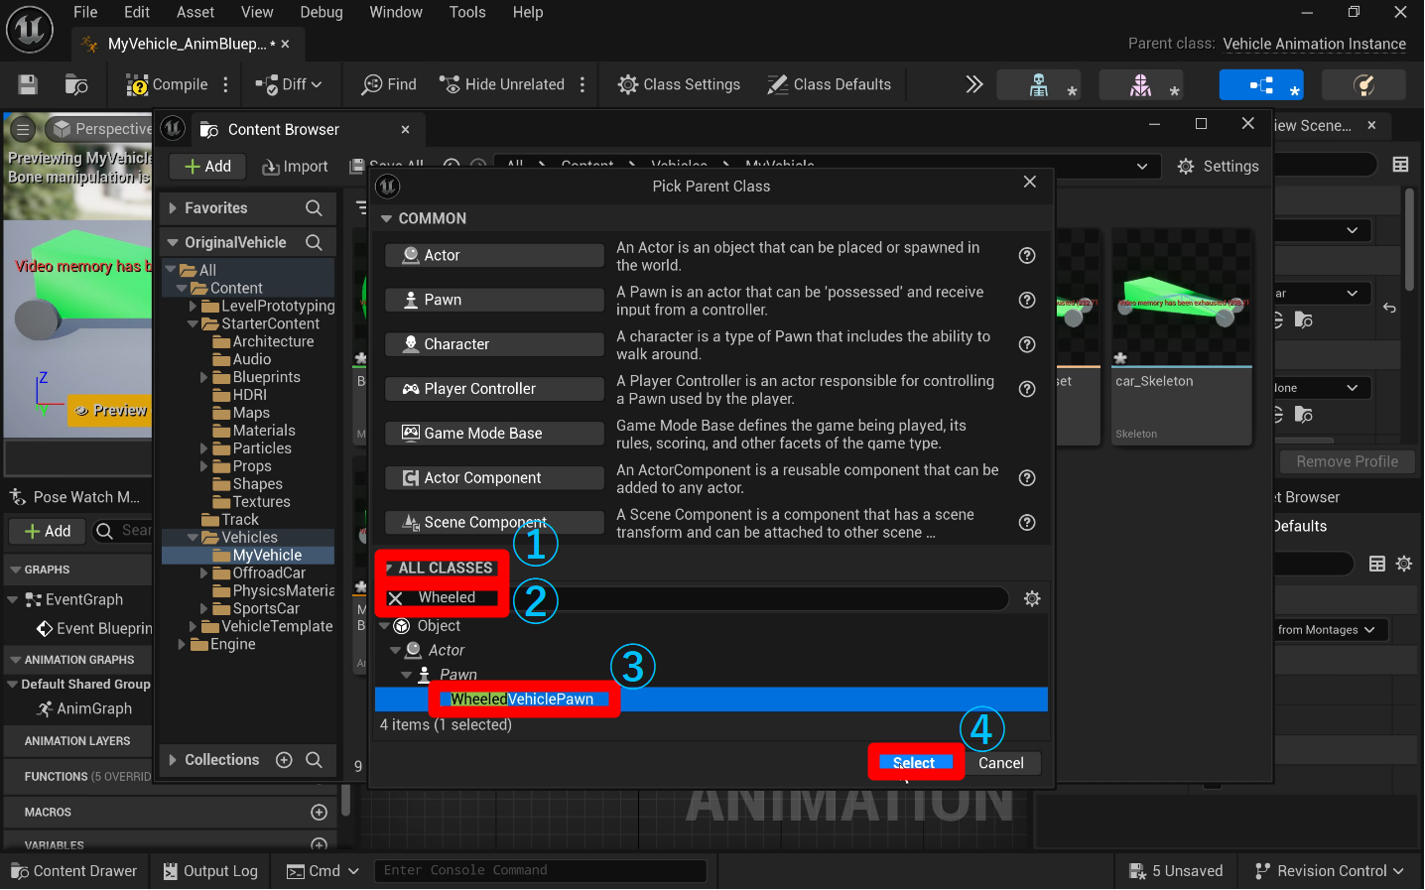The height and width of the screenshot is (890, 1425).
Task: Collapse the OriginalVehicle section
Action: [173, 242]
